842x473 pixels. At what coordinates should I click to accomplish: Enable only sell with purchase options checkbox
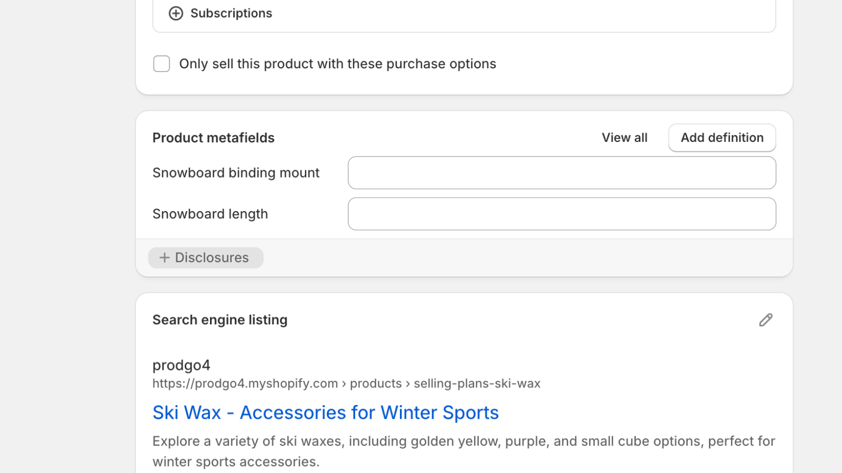(x=162, y=64)
